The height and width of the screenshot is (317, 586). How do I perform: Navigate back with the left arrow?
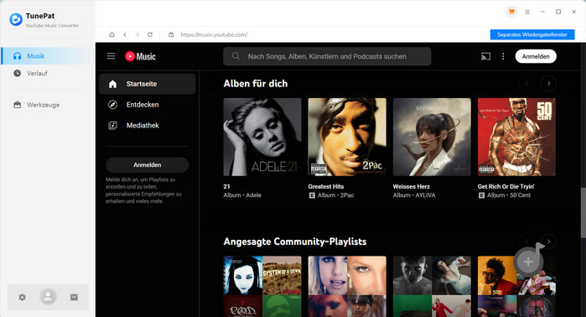(125, 34)
